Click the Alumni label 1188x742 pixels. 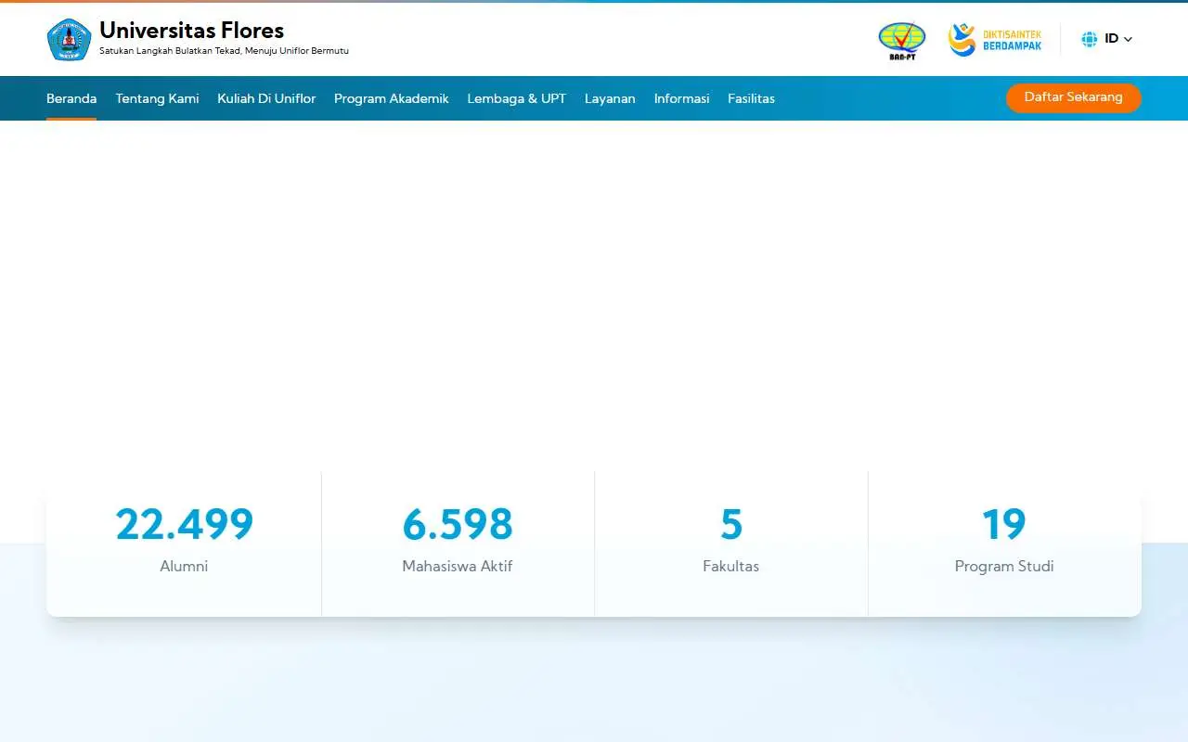[184, 566]
